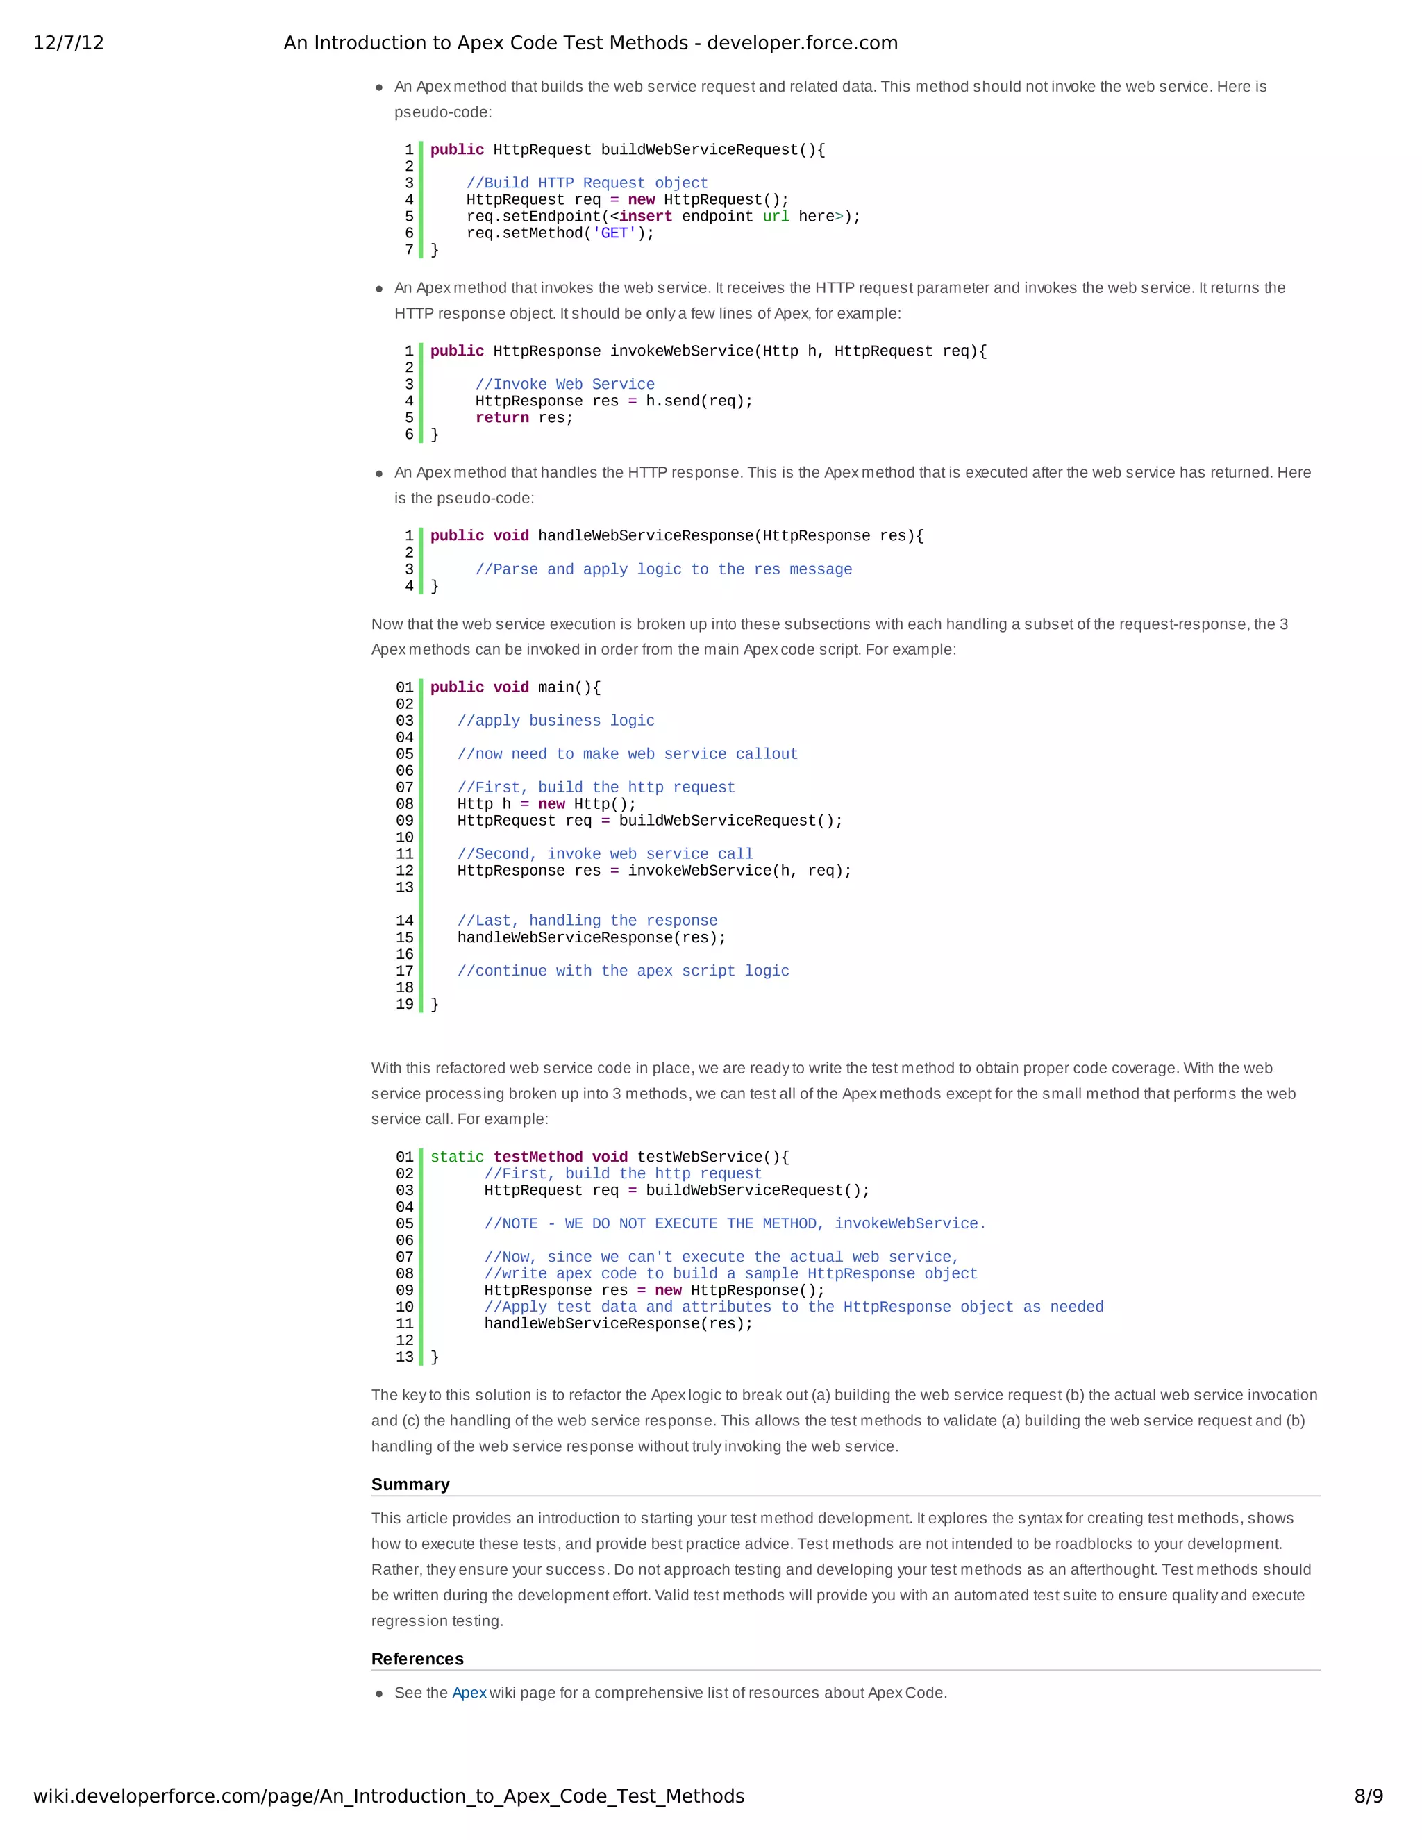Click the wiki.developerforce.com footer URL
This screenshot has height=1840, width=1422.
388,1796
